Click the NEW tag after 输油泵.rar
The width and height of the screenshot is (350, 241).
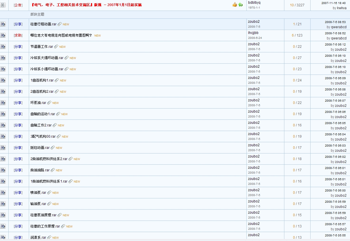click(x=56, y=204)
